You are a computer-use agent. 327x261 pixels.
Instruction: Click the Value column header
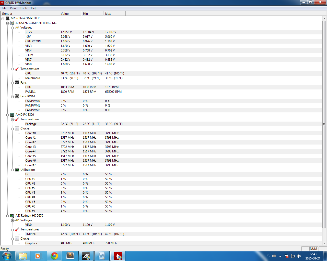[x=70, y=14]
